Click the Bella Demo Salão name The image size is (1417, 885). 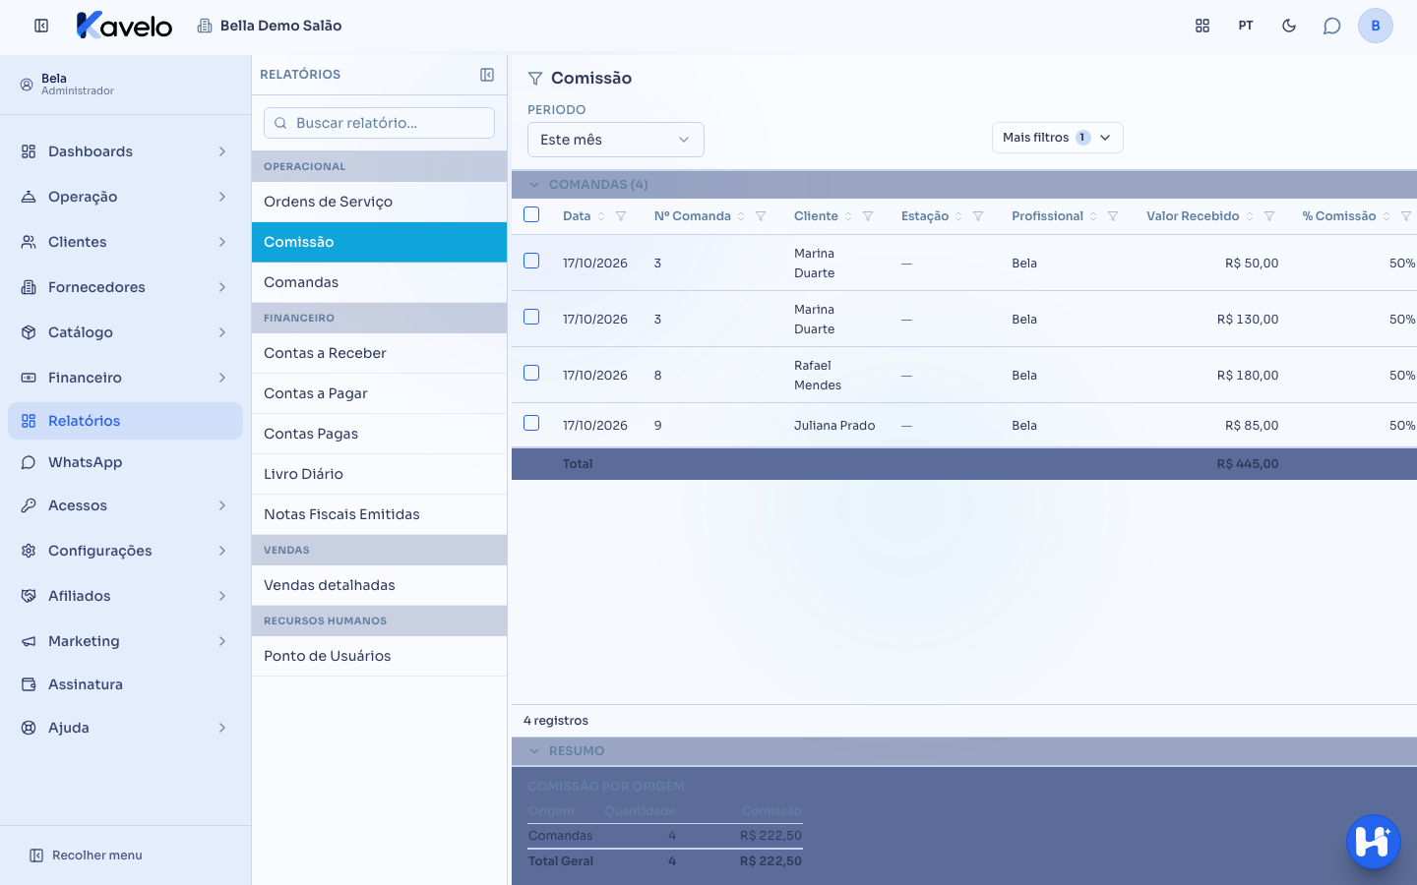[x=280, y=26]
